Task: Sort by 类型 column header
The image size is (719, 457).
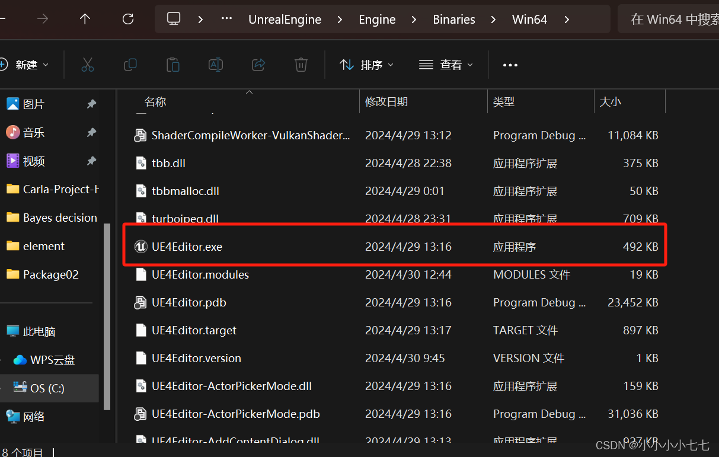Action: tap(504, 102)
